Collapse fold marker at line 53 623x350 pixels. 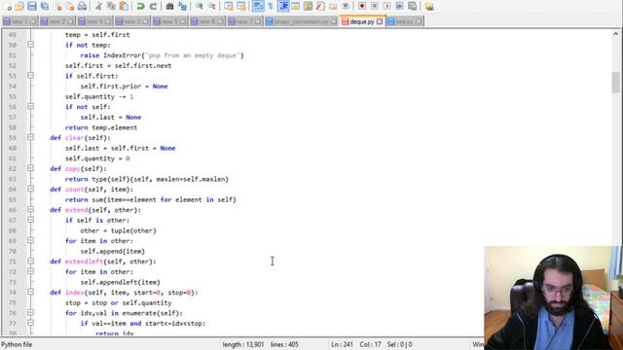(30, 76)
